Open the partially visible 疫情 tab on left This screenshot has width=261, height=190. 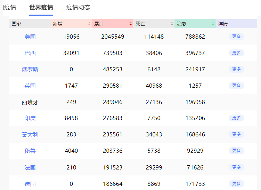(x=10, y=7)
